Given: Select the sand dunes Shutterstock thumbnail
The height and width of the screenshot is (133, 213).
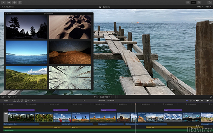Looking at the screenshot, I should tap(70, 27).
